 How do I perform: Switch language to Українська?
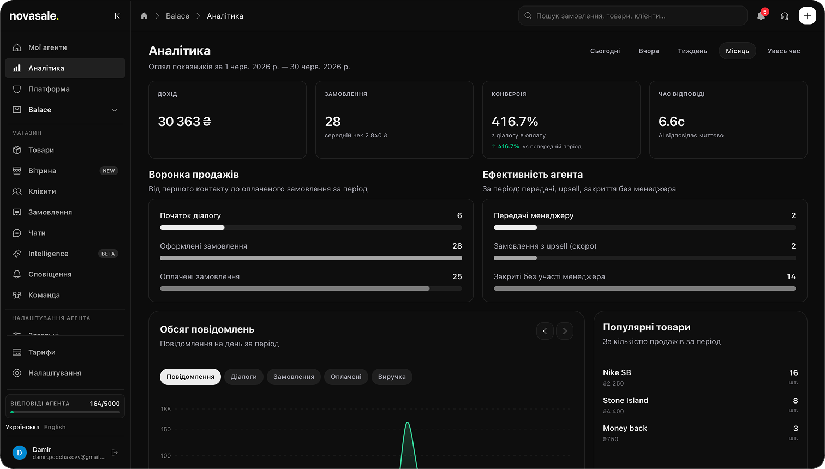tap(22, 427)
